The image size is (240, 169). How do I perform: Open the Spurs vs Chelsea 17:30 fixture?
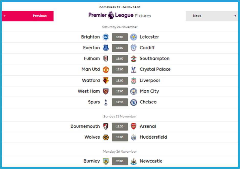tap(120, 102)
